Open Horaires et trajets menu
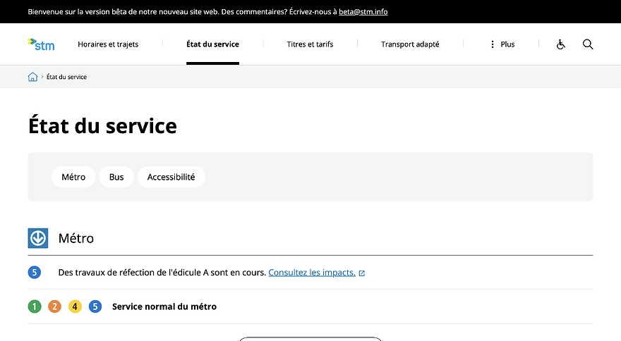Viewport: 621px width, 341px height. click(108, 44)
